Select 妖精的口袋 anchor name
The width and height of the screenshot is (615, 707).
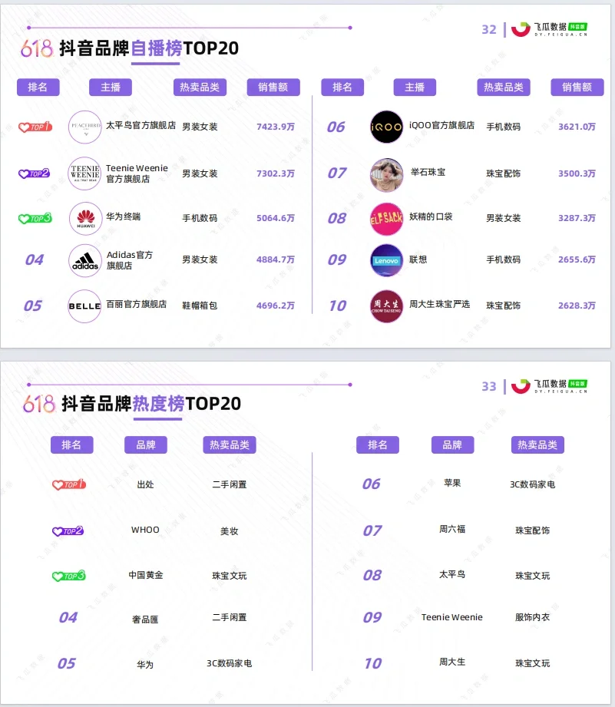(431, 216)
